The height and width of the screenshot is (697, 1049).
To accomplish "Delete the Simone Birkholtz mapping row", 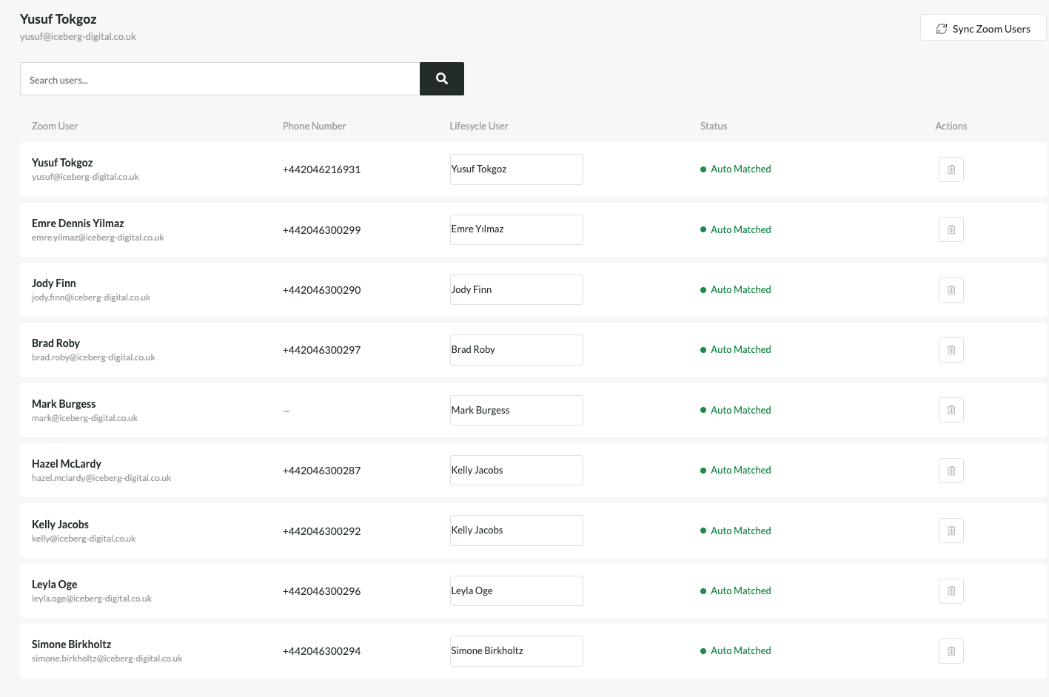I will point(951,651).
